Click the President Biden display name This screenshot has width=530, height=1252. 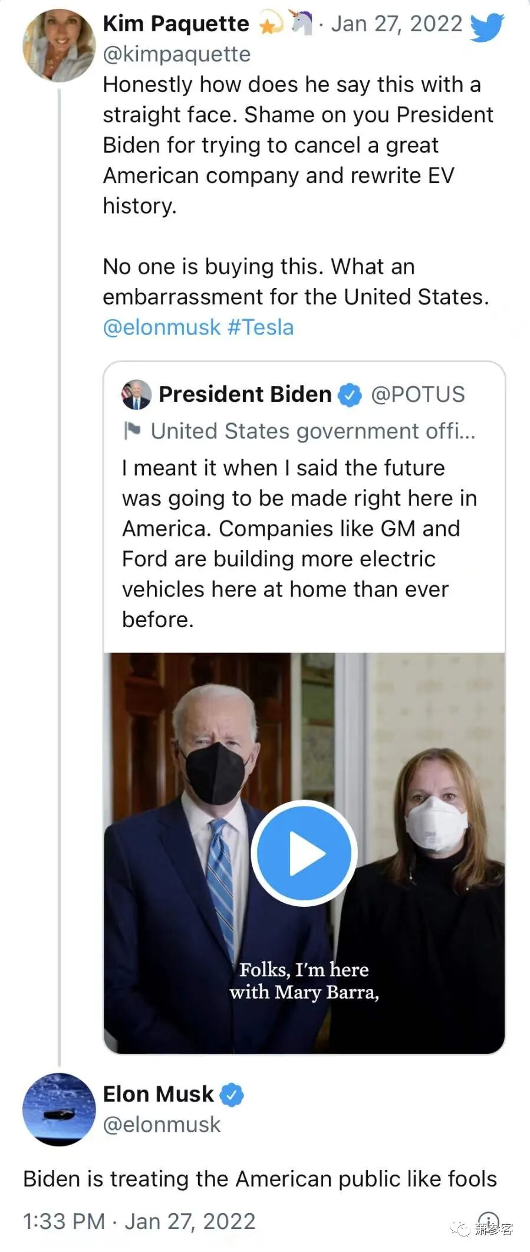(245, 394)
